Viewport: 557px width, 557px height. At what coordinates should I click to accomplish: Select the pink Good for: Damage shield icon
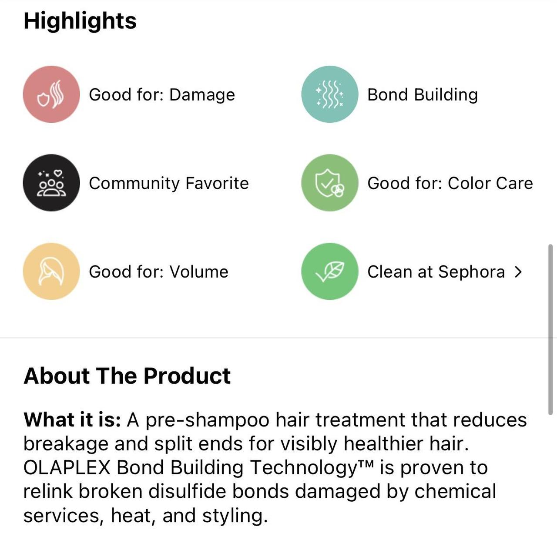coord(51,94)
